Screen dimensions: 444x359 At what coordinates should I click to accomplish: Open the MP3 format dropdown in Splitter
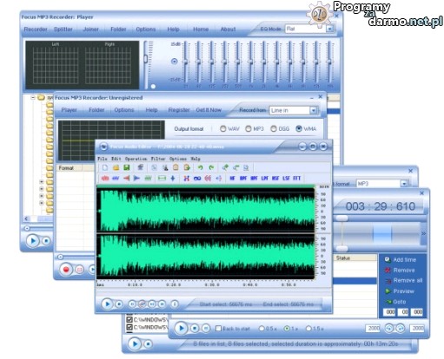point(404,184)
